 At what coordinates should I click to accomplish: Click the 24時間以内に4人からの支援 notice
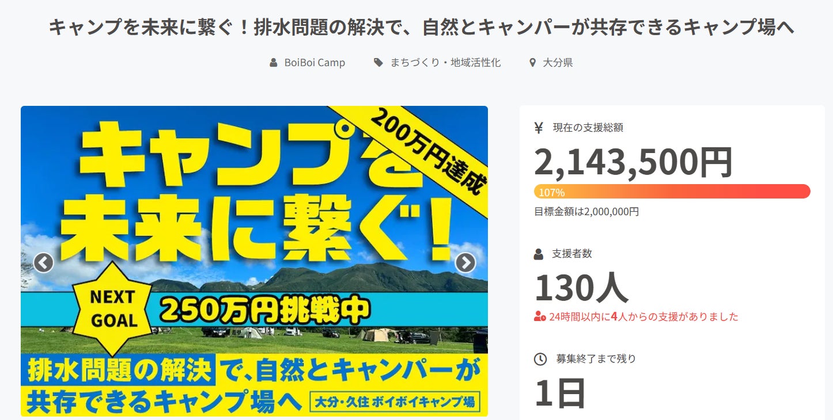point(643,316)
